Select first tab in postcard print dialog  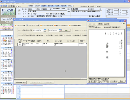(91, 27)
